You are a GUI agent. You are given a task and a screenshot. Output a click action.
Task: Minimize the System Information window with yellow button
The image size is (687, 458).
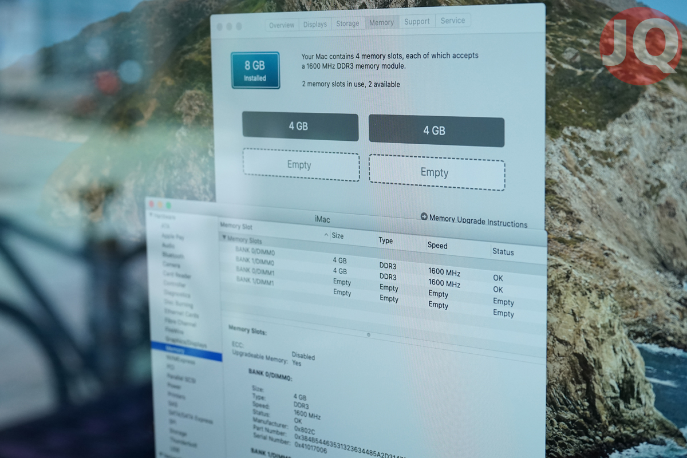pos(160,204)
